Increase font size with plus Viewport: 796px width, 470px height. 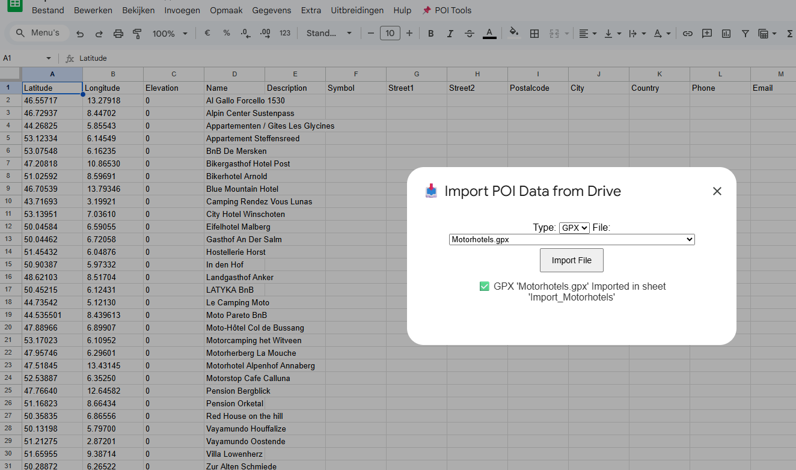409,33
